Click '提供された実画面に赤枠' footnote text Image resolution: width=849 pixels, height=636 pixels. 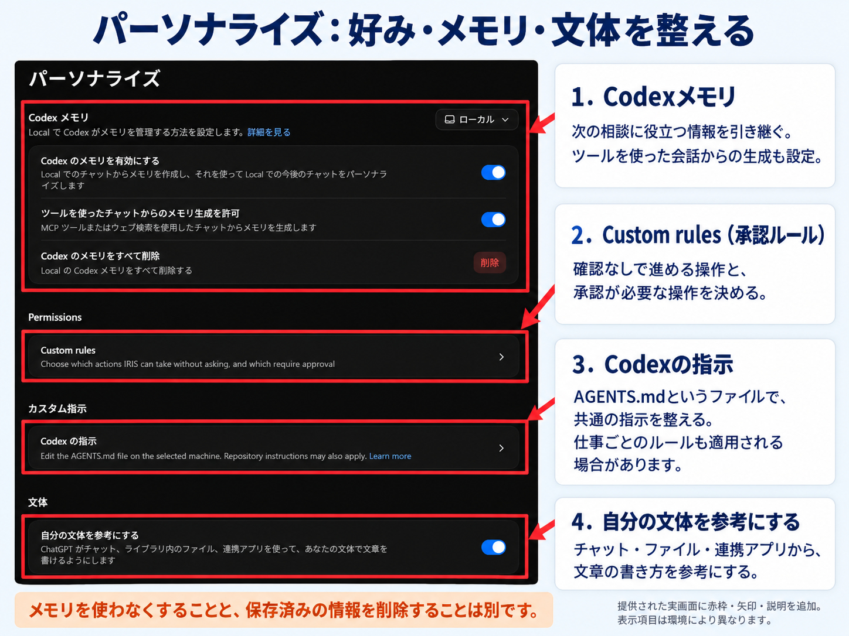719,607
